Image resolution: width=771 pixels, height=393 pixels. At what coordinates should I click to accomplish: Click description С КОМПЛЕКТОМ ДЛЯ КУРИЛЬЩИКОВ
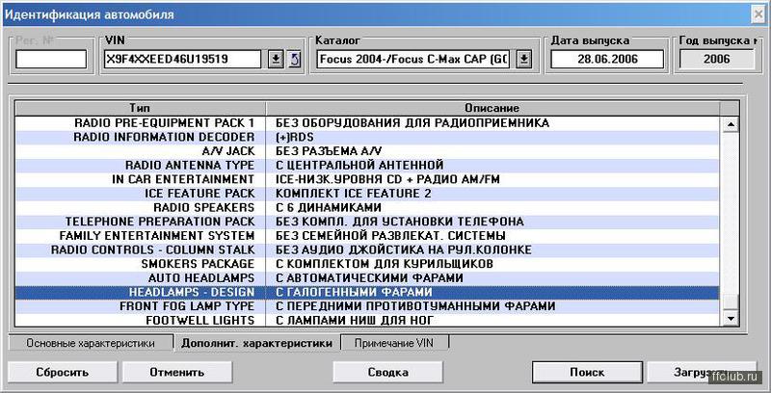(x=384, y=264)
